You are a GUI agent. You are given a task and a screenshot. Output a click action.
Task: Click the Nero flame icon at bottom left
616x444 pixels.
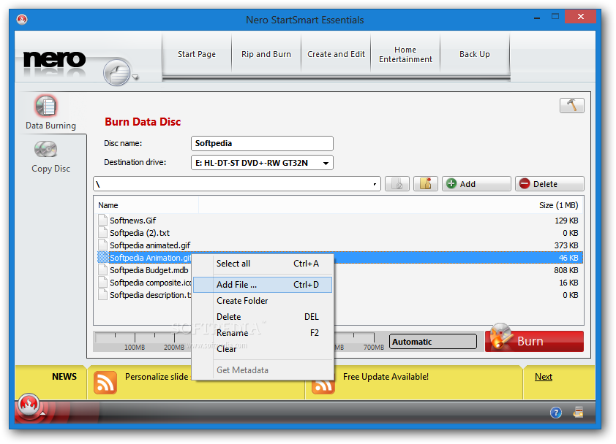[x=29, y=404]
